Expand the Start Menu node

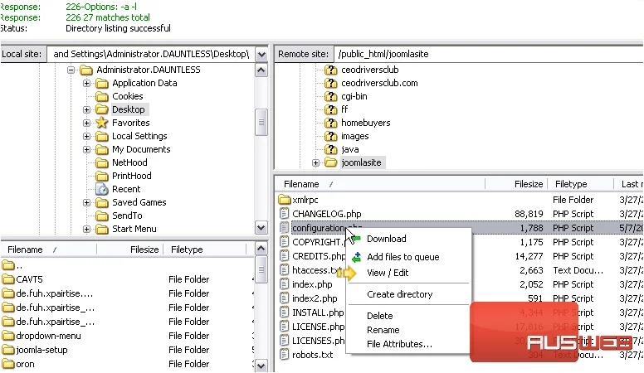point(86,229)
